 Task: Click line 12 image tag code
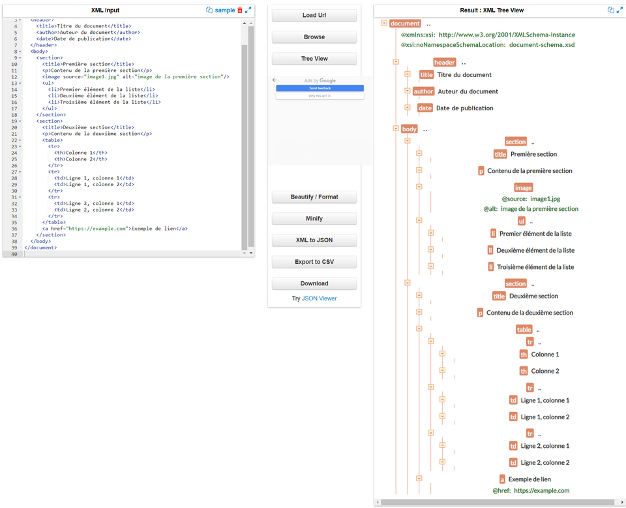pyautogui.click(x=136, y=77)
